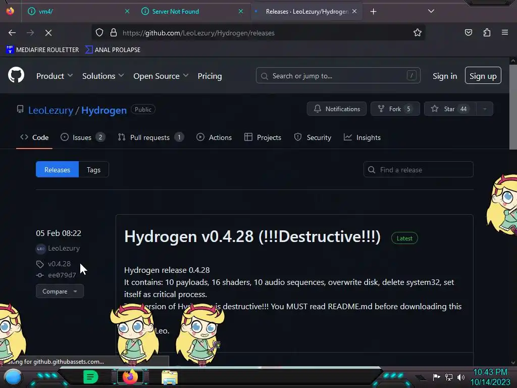Expand the Solutions menu
The image size is (517, 388).
[x=103, y=76]
